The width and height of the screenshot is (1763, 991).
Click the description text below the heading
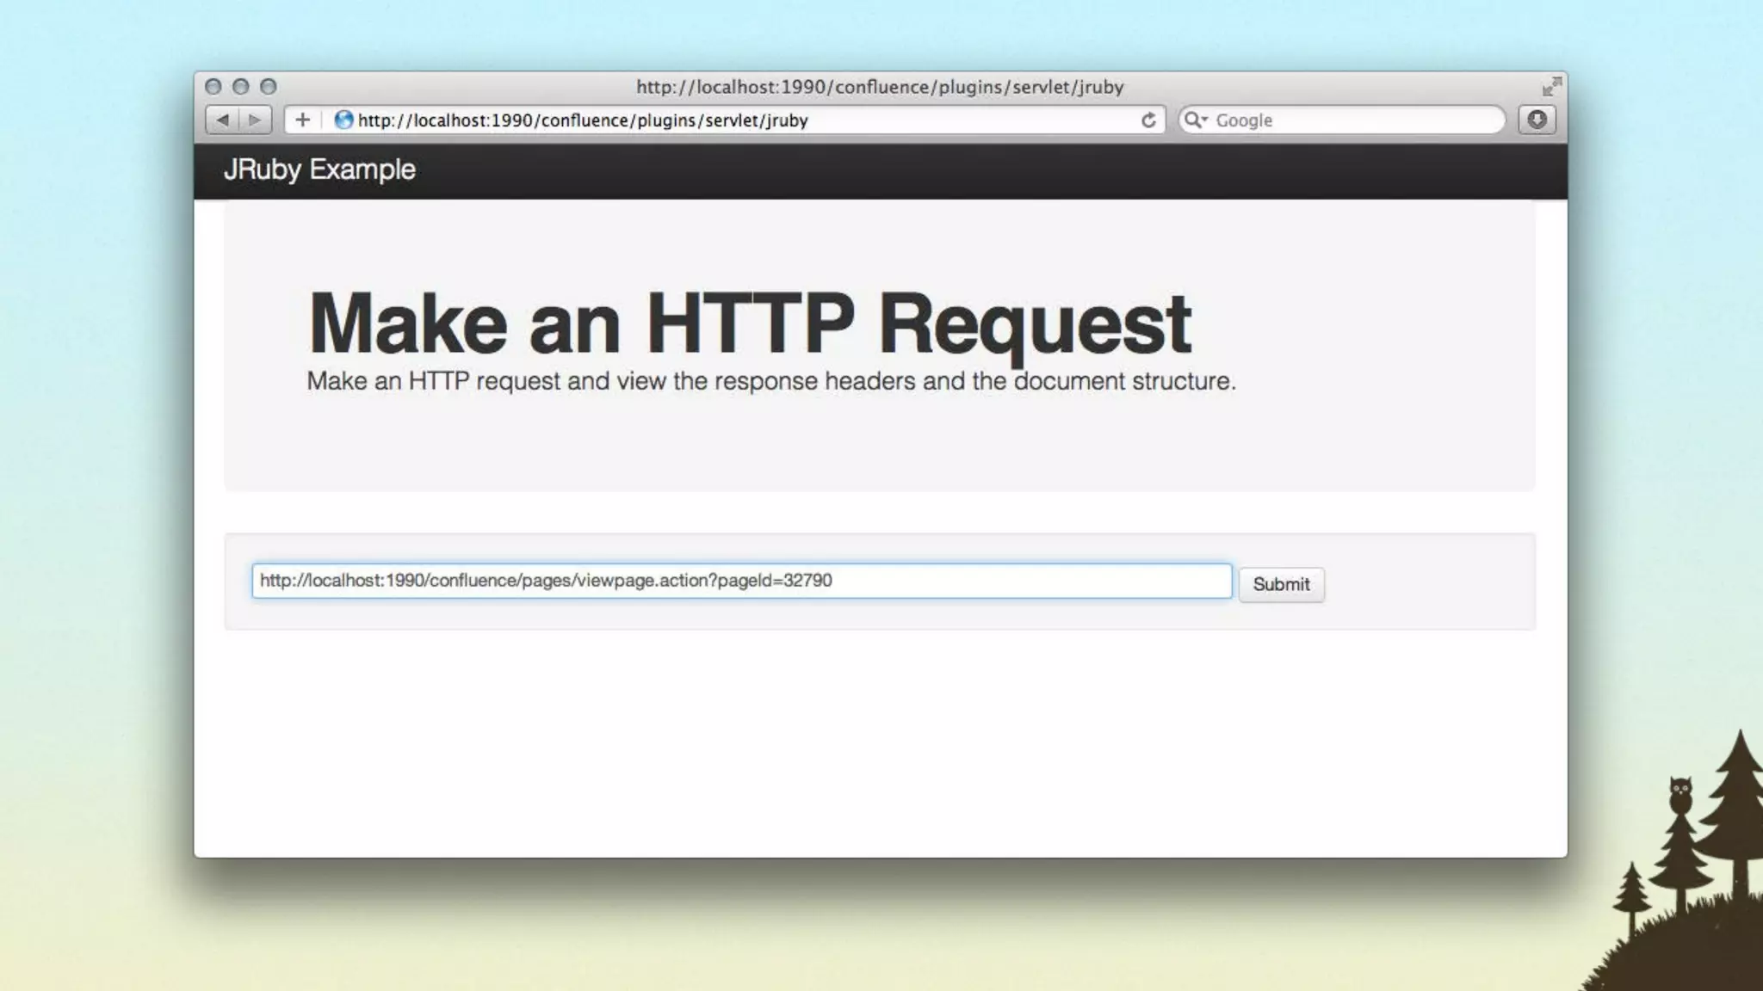click(x=770, y=381)
